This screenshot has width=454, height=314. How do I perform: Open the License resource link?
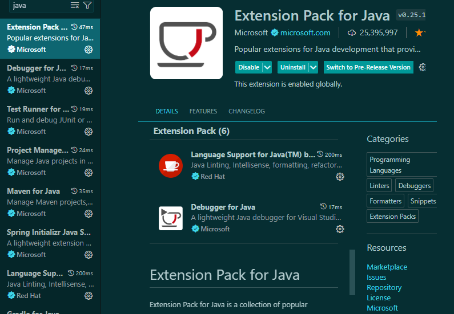pos(379,298)
